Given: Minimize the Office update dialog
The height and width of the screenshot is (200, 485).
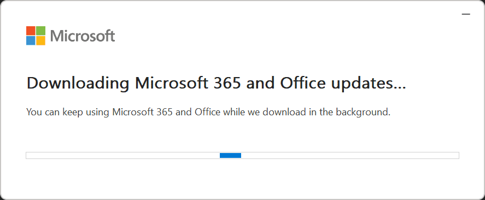Looking at the screenshot, I should click(466, 14).
